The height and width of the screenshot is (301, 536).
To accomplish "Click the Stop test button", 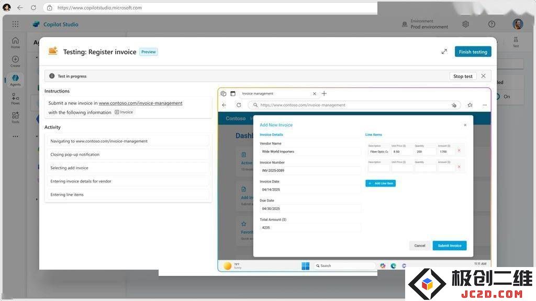I will click(x=463, y=76).
